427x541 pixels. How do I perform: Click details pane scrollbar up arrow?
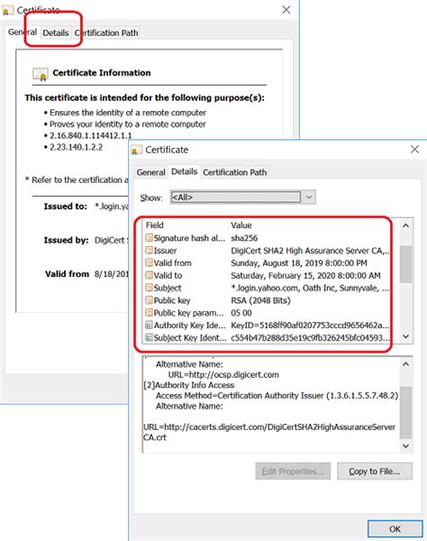click(x=406, y=364)
